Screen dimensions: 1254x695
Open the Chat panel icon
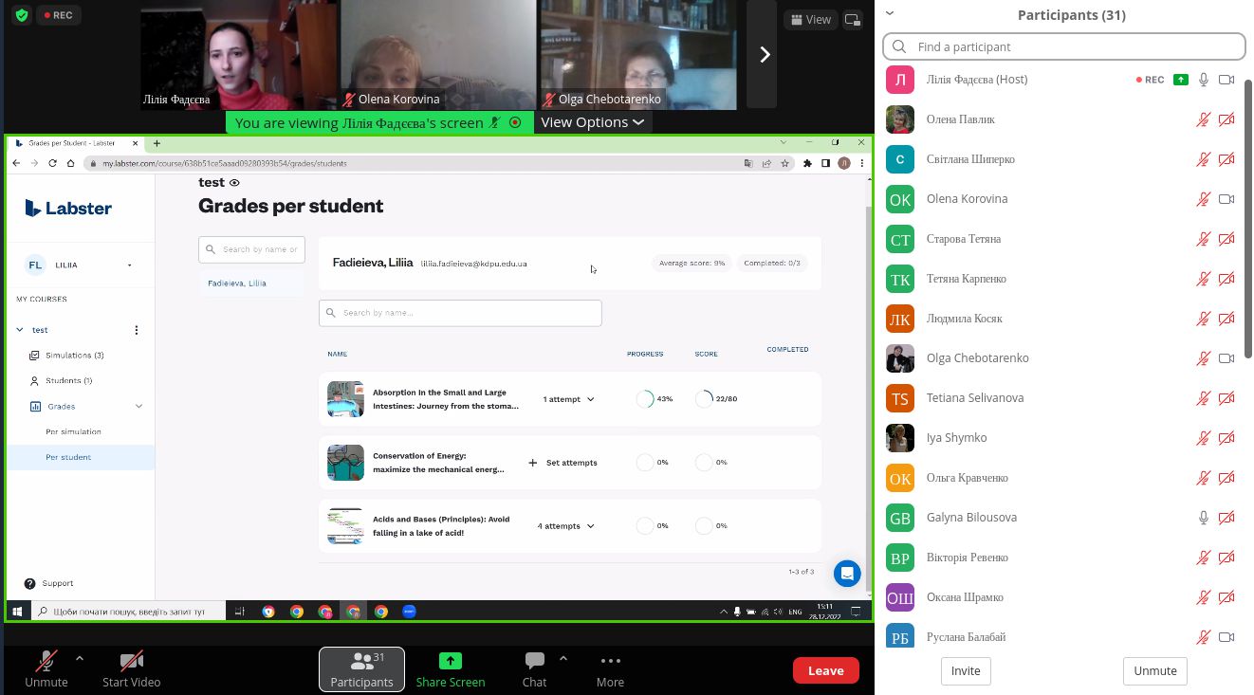pyautogui.click(x=534, y=661)
